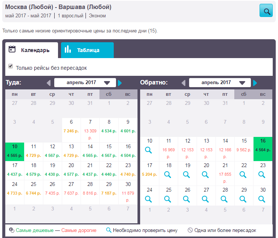Select departure date 8 priced 4 534 р.

(x=109, y=130)
